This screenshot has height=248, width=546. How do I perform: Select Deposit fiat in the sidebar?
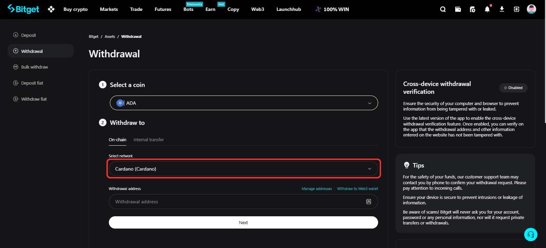click(32, 83)
